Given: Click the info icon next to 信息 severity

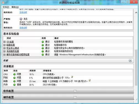Looking at the screenshot, I should click(21, 19).
